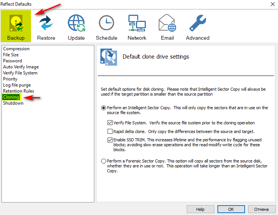Select Verify File System in left list
278x215 pixels.
click(x=20, y=73)
